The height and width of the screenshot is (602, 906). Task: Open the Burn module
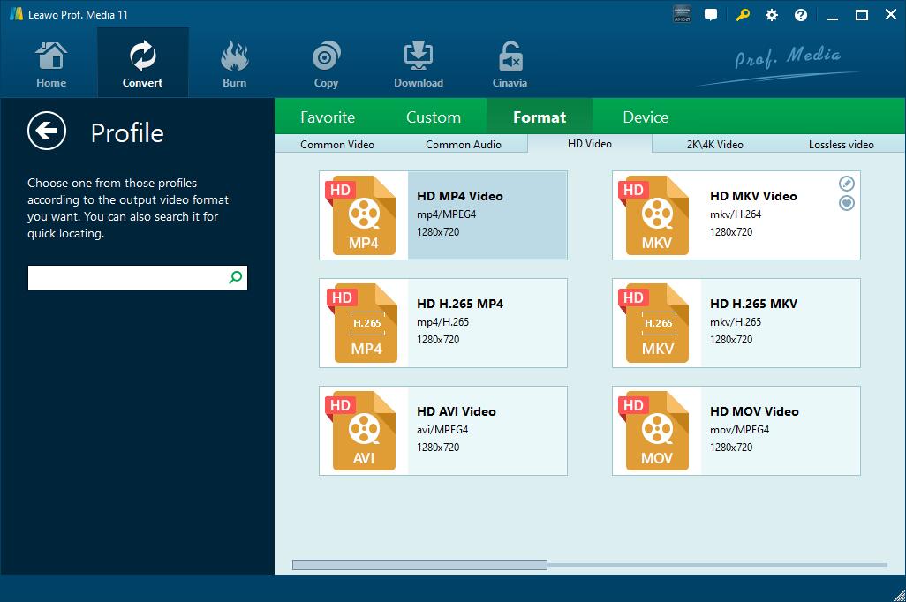(x=234, y=64)
